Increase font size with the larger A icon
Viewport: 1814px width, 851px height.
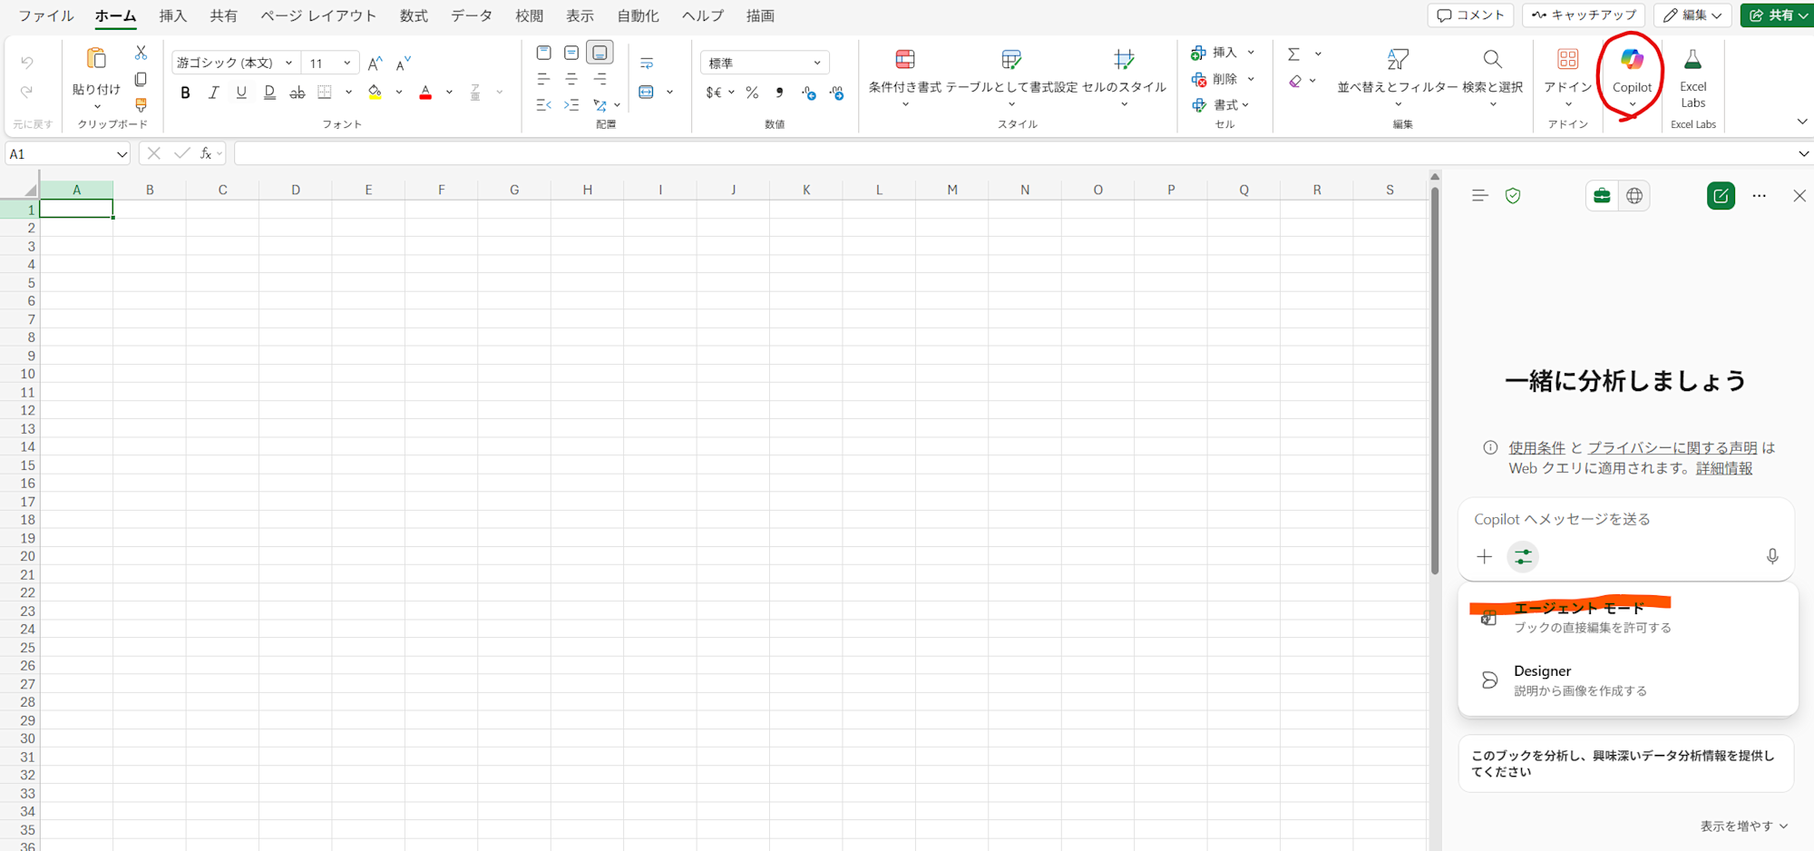pyautogui.click(x=375, y=63)
